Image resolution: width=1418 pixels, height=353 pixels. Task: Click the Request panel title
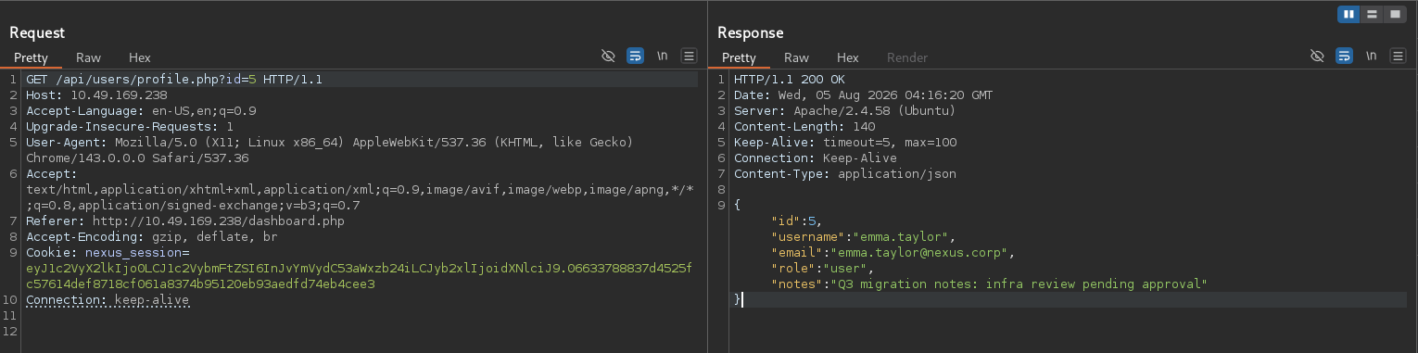38,32
